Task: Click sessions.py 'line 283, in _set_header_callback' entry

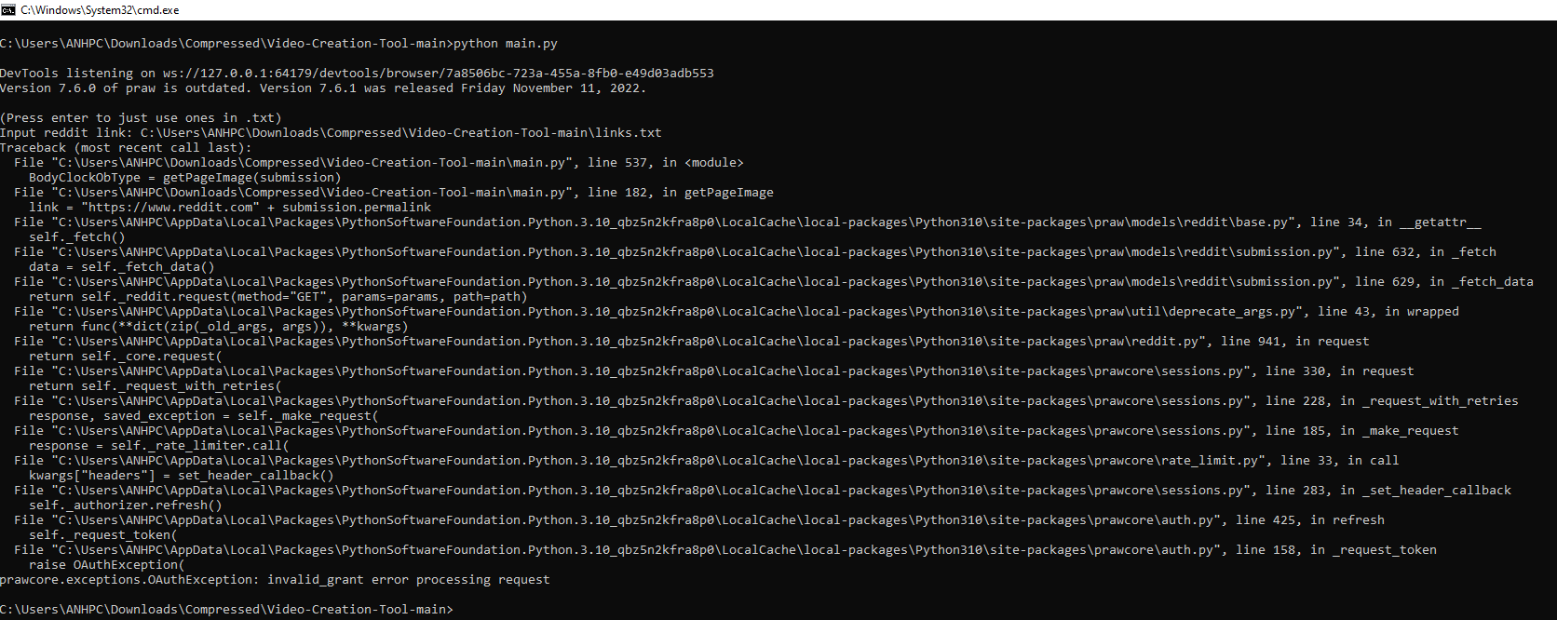Action: click(x=763, y=491)
